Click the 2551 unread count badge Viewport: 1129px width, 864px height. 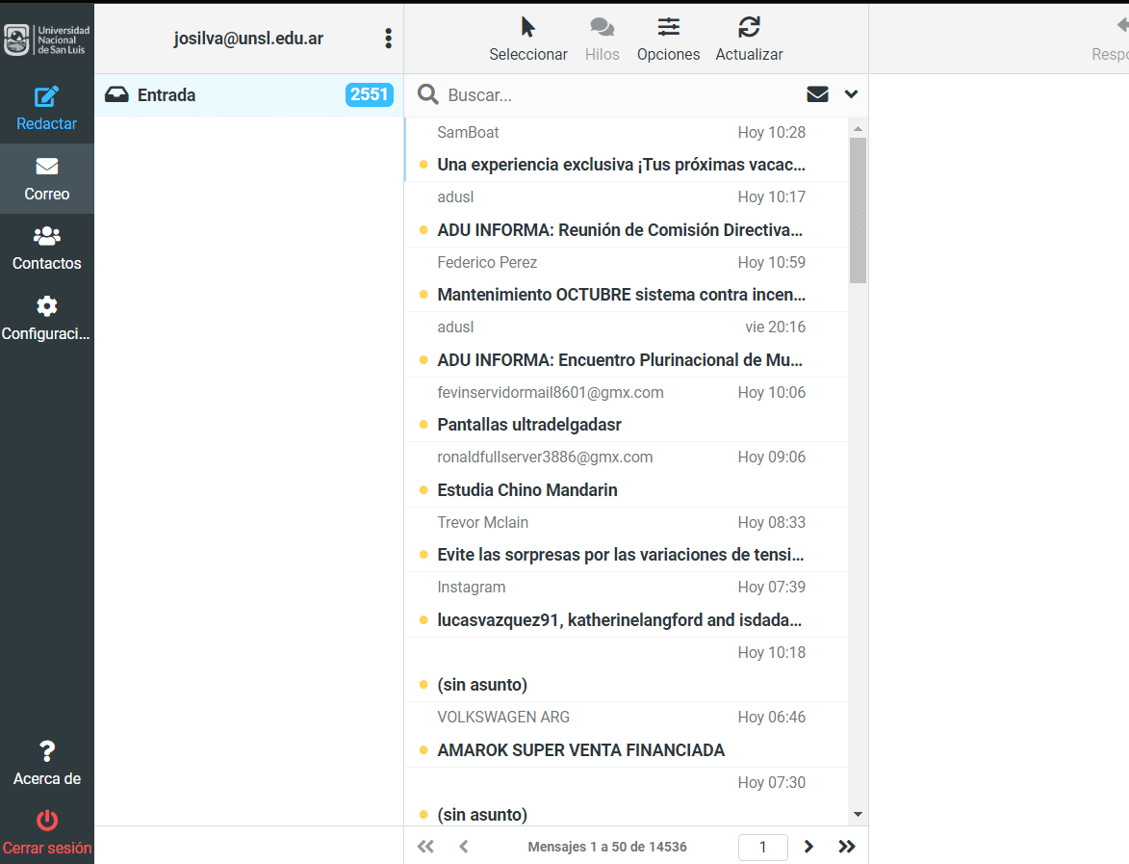coord(370,94)
